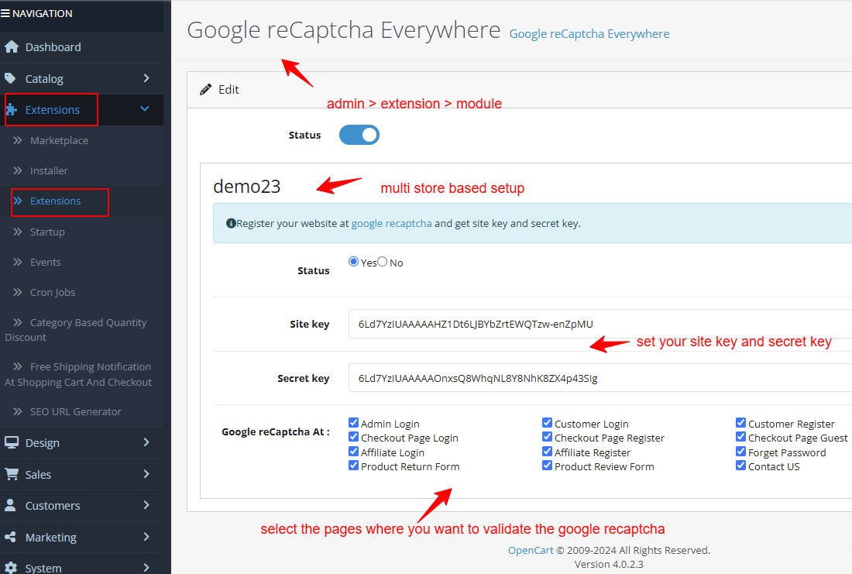Expand the Catalog menu chevron

[146, 78]
